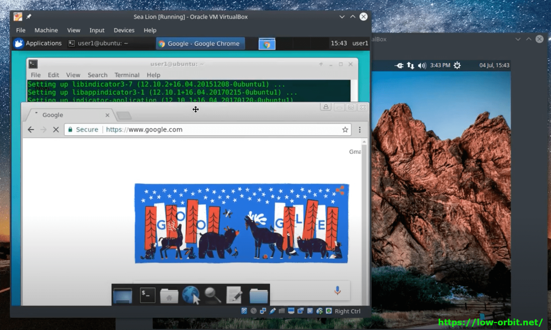Image resolution: width=551 pixels, height=330 pixels.
Task: Shade the terminal window with the up-arrow button
Action: (x=321, y=64)
